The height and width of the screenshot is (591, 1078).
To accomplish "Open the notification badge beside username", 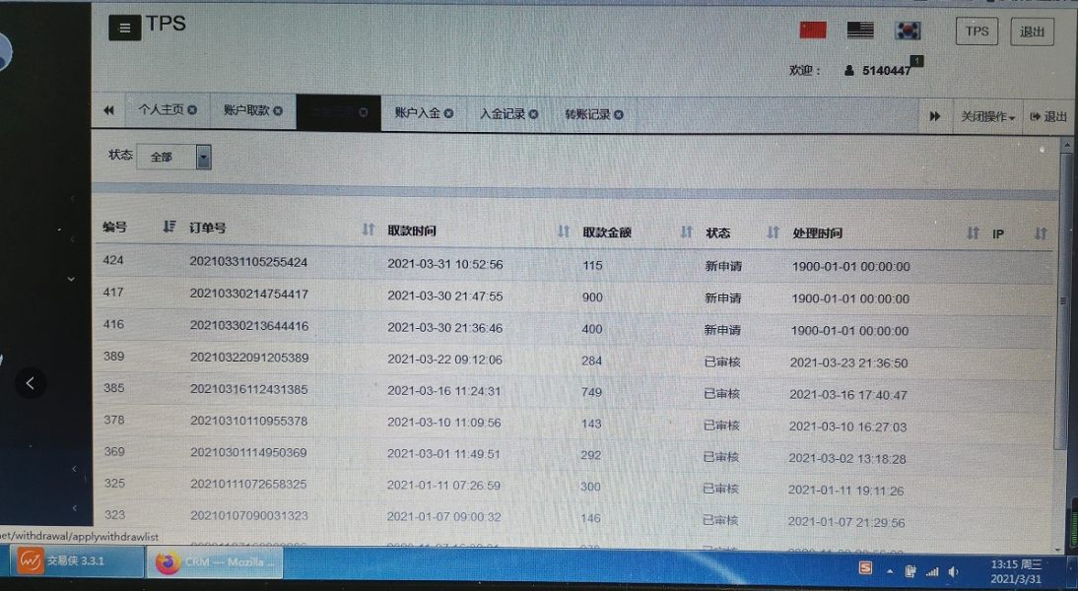I will (x=916, y=61).
